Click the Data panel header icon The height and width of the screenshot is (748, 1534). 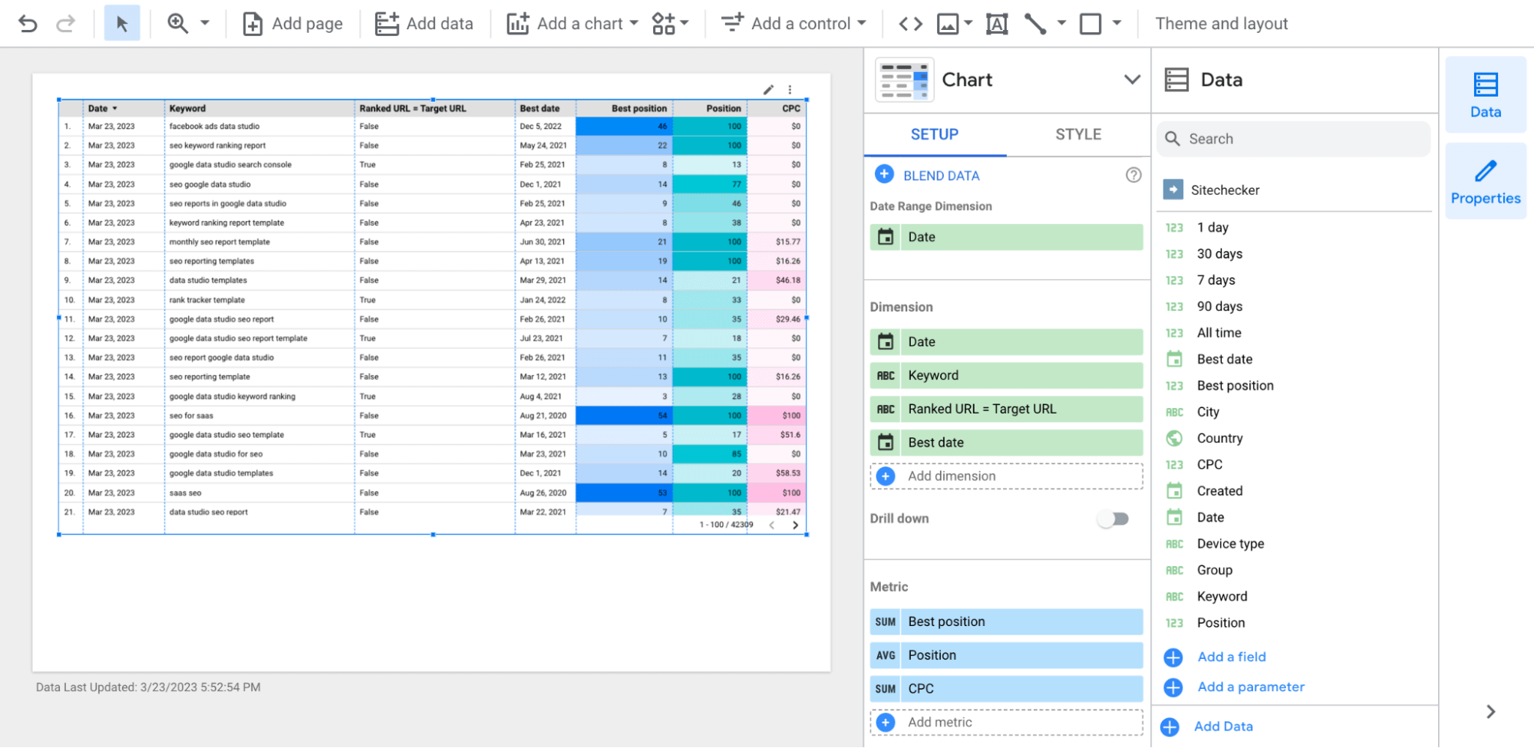1176,80
